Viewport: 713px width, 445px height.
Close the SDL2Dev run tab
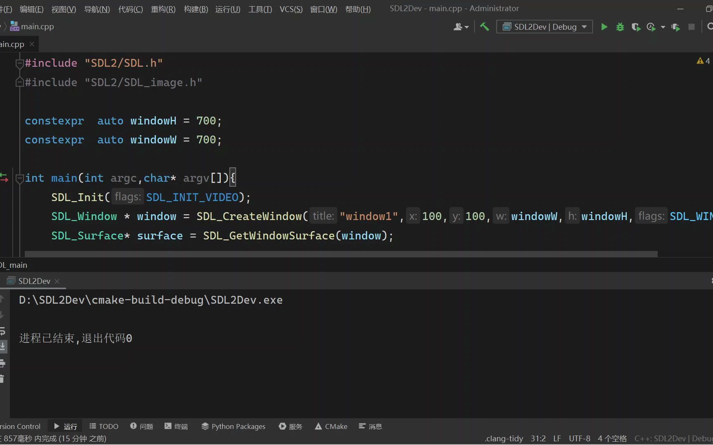pyautogui.click(x=57, y=281)
